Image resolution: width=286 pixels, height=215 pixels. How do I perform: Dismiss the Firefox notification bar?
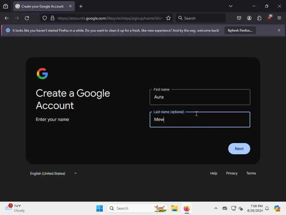click(x=279, y=30)
